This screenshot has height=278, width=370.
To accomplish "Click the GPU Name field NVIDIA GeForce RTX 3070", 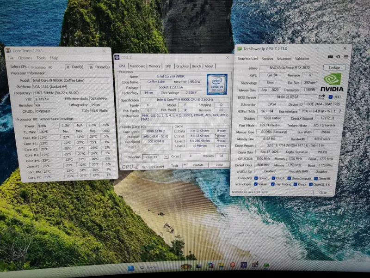I will coord(290,67).
